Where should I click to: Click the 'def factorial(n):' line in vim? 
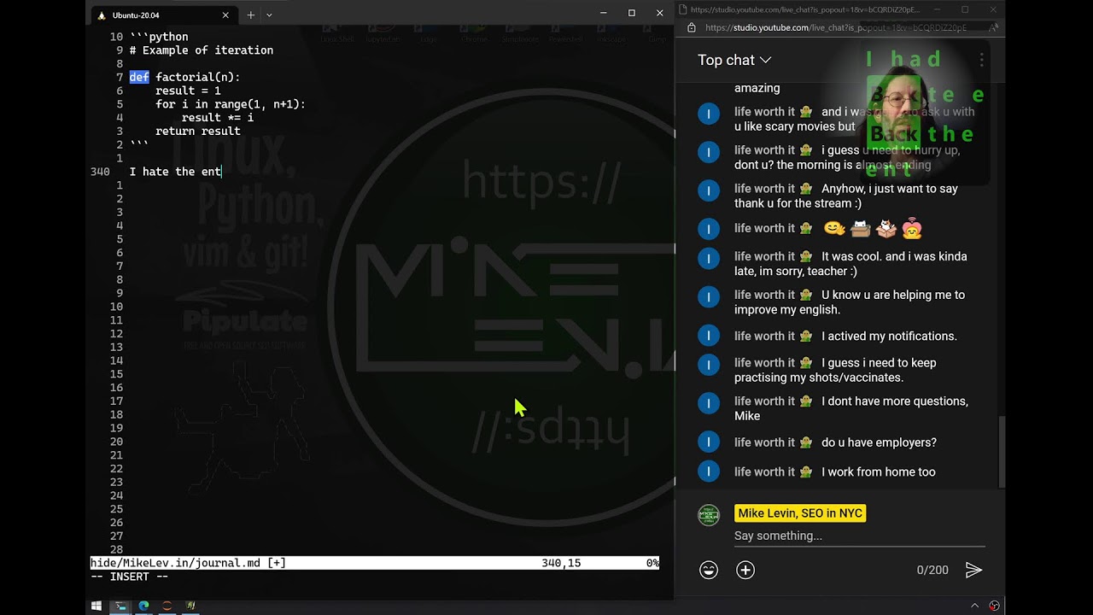coord(184,77)
